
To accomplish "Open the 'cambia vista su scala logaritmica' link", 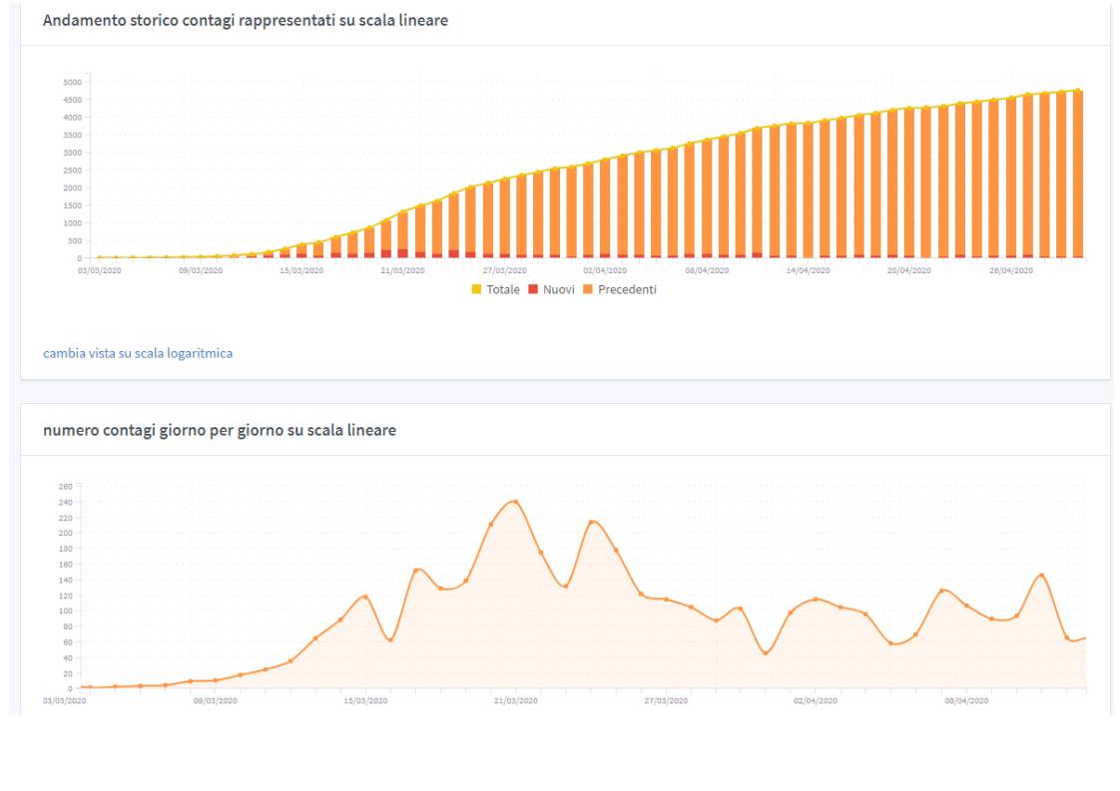I will click(x=138, y=353).
